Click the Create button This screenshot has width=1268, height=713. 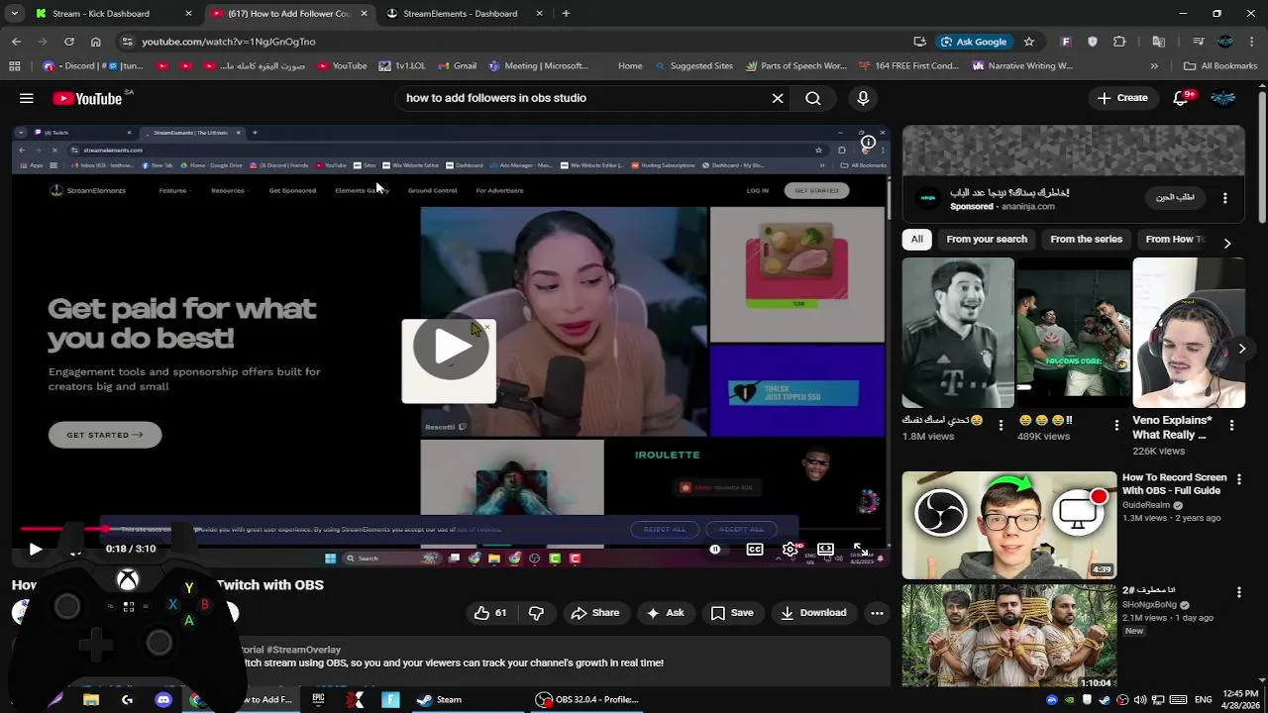click(x=1122, y=98)
